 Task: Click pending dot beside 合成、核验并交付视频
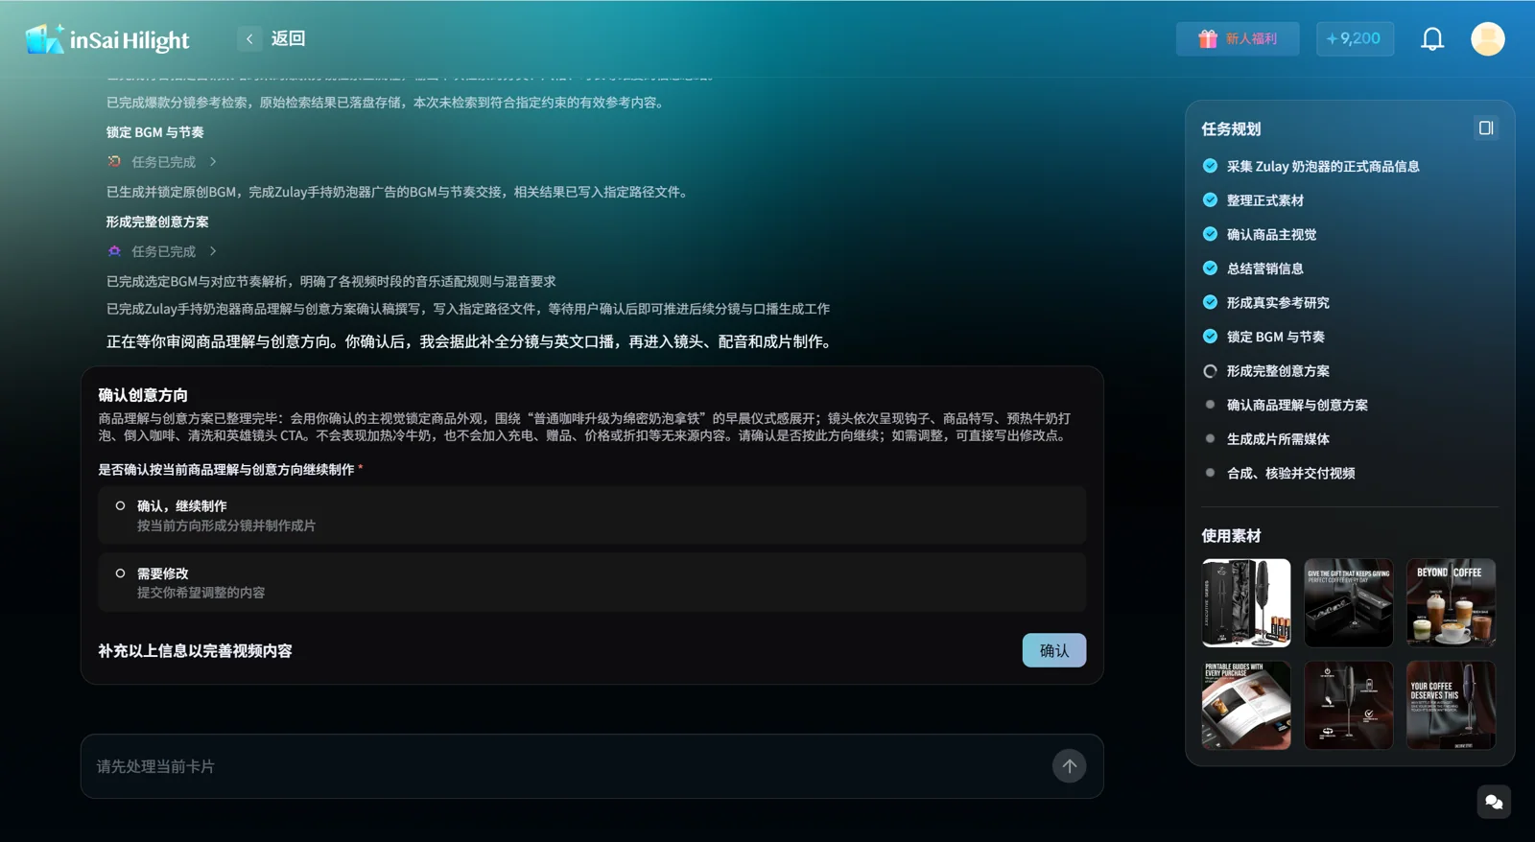tap(1210, 472)
